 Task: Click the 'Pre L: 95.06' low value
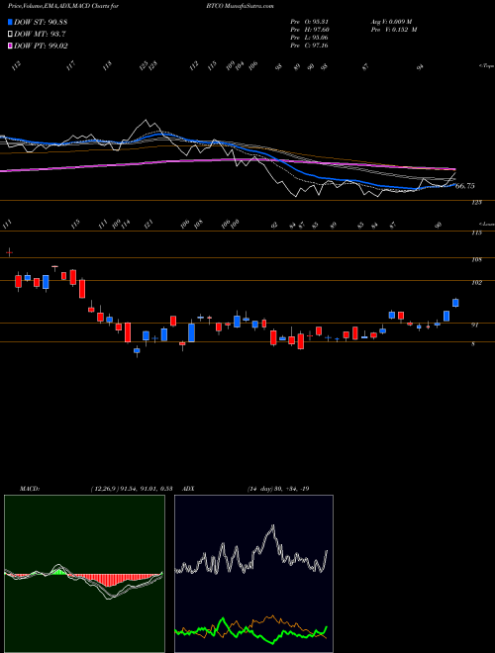[x=309, y=38]
